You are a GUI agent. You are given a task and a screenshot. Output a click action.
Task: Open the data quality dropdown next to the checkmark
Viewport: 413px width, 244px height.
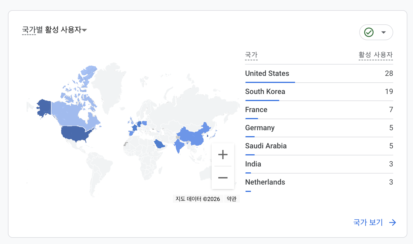pos(384,32)
